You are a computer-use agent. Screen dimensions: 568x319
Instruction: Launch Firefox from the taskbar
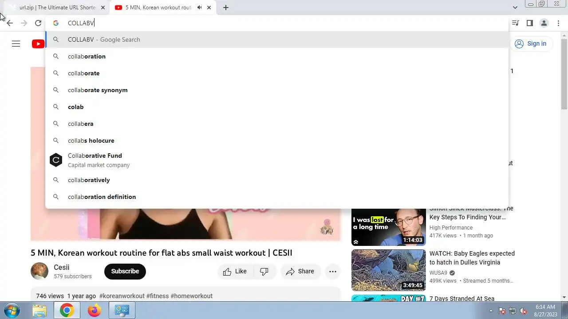point(94,310)
